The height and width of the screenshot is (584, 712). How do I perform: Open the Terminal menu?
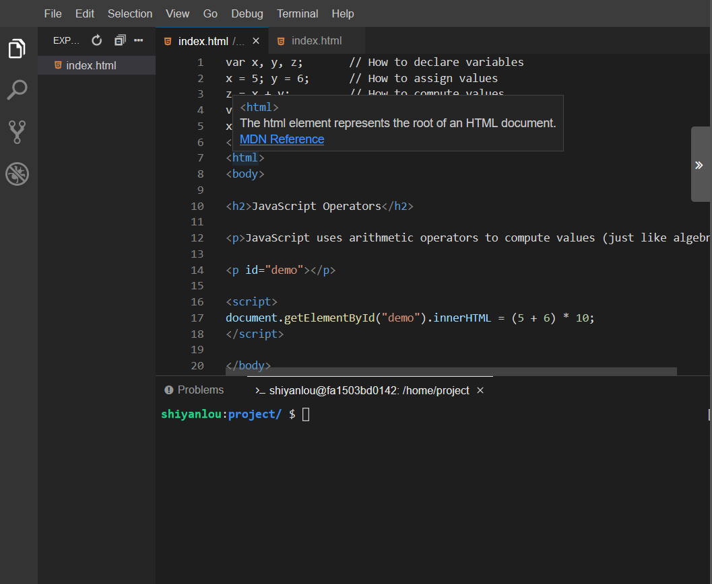click(297, 13)
